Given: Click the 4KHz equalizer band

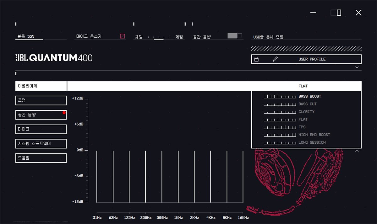Looking at the screenshot, I should pos(210,176).
